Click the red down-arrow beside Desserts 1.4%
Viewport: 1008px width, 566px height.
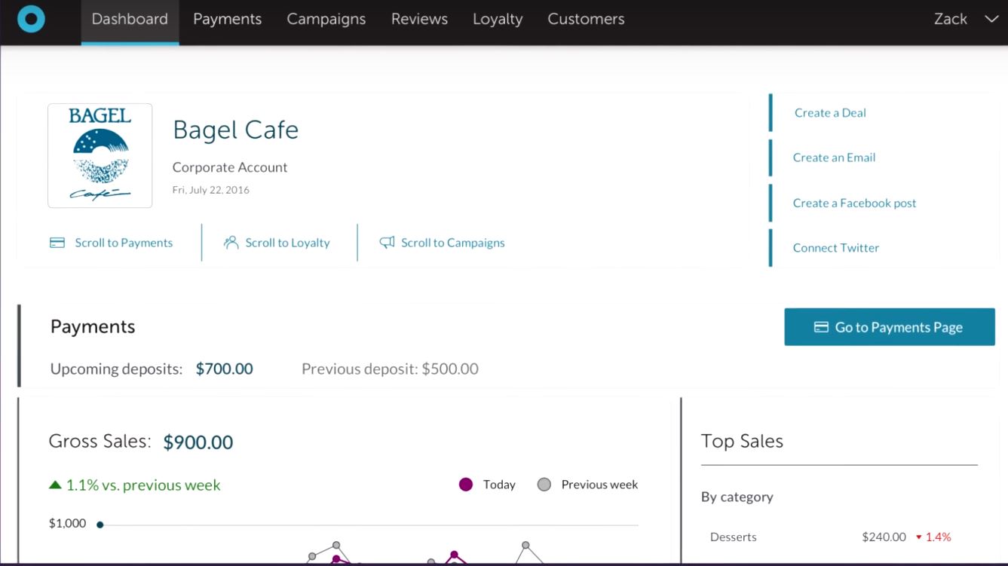pyautogui.click(x=918, y=537)
